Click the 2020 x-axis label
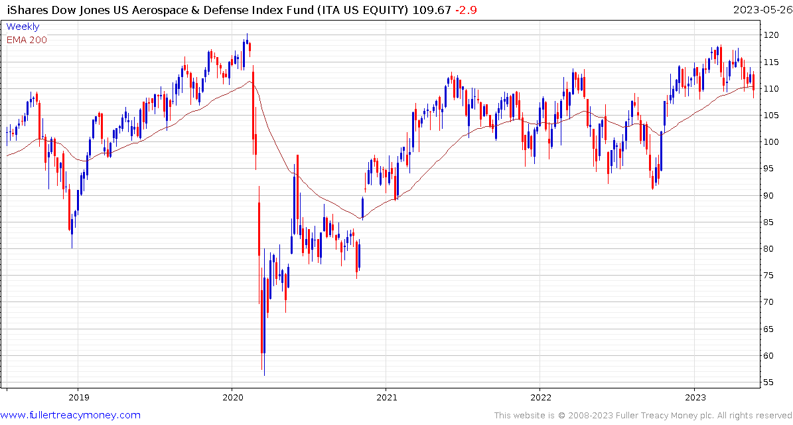793x425 pixels. click(x=232, y=399)
